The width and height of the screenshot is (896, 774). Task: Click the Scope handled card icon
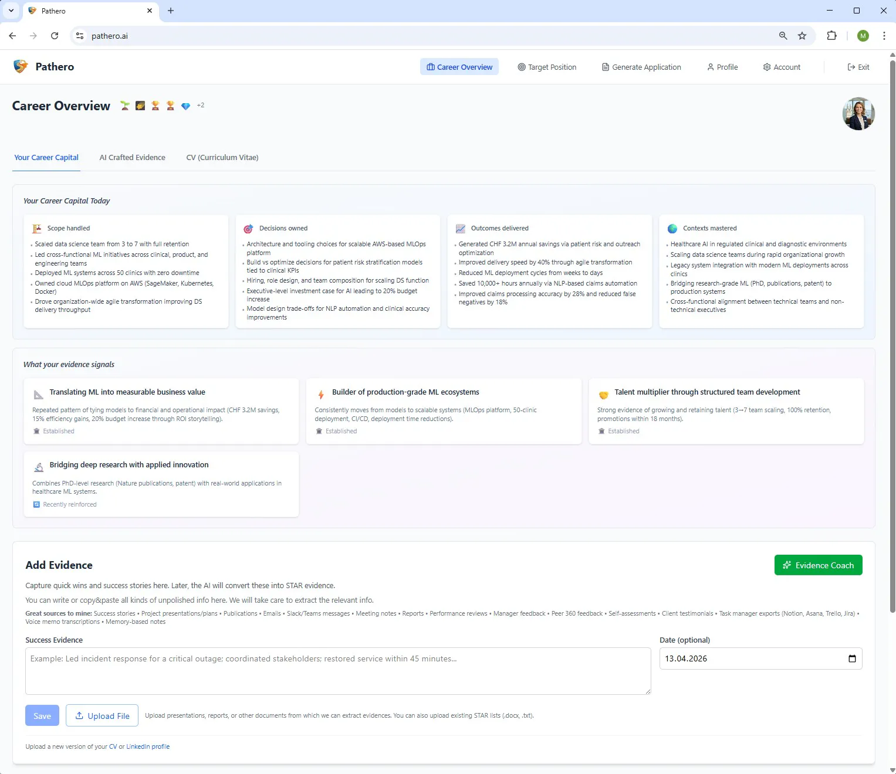37,229
